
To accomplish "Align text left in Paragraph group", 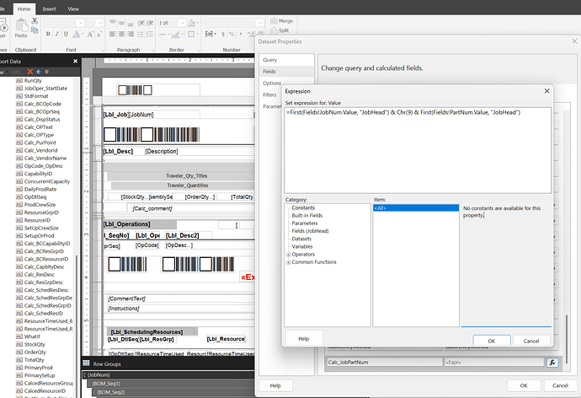I will click(x=113, y=34).
